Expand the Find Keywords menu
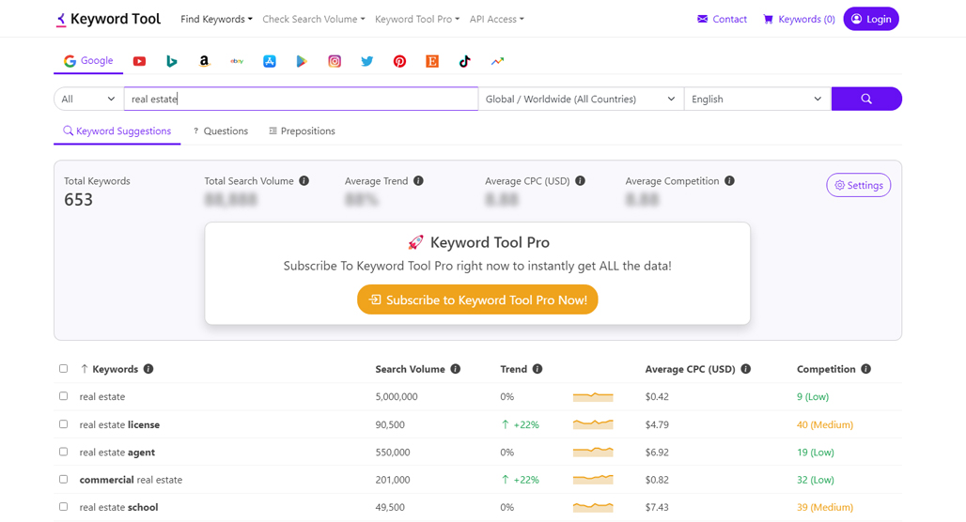 pos(216,19)
